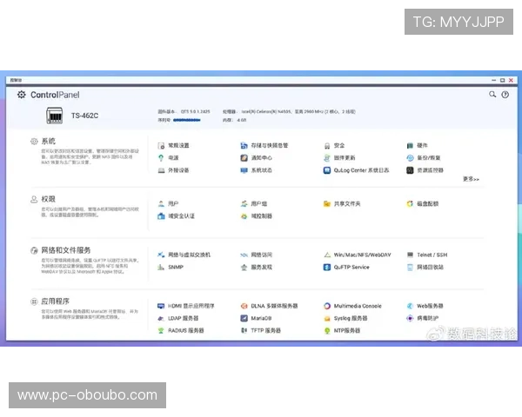Click the LDAP server link
Image resolution: width=522 pixels, height=417 pixels.
(183, 319)
